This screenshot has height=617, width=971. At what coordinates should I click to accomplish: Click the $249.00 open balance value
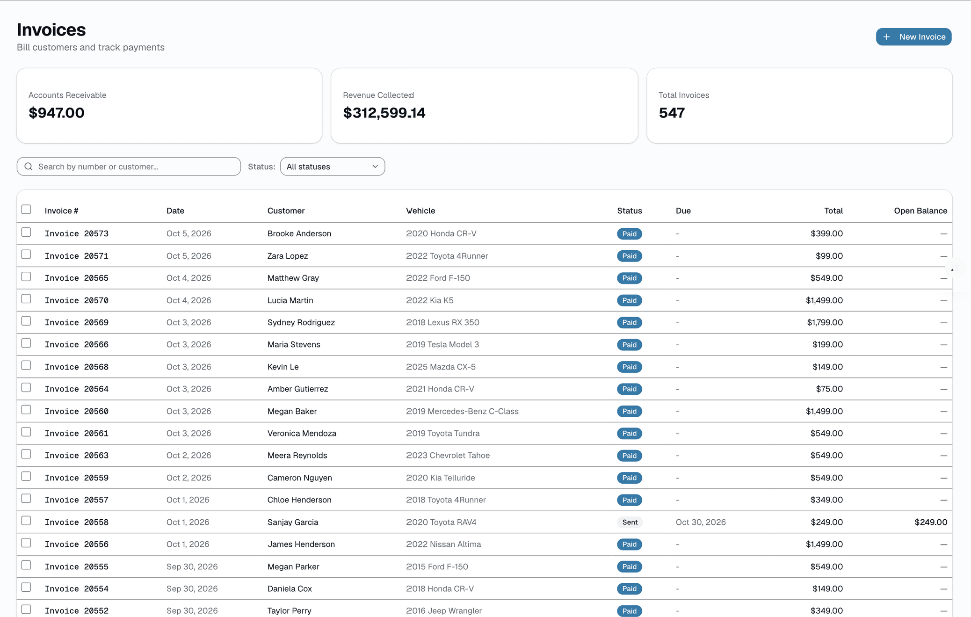931,522
